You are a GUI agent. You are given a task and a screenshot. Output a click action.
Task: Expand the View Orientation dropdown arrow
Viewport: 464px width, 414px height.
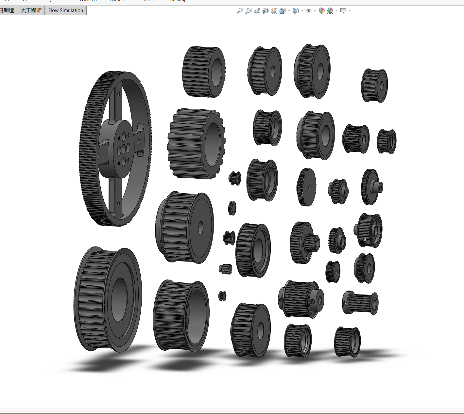289,11
